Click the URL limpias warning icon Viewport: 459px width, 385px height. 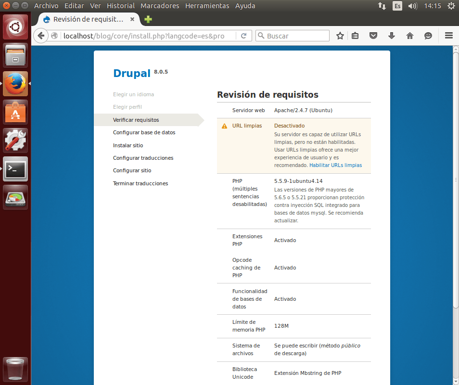tap(224, 126)
